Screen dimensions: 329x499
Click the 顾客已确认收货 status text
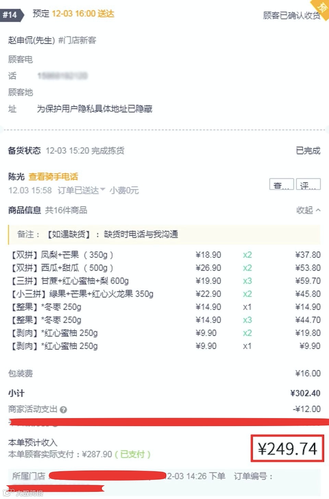pyautogui.click(x=291, y=15)
